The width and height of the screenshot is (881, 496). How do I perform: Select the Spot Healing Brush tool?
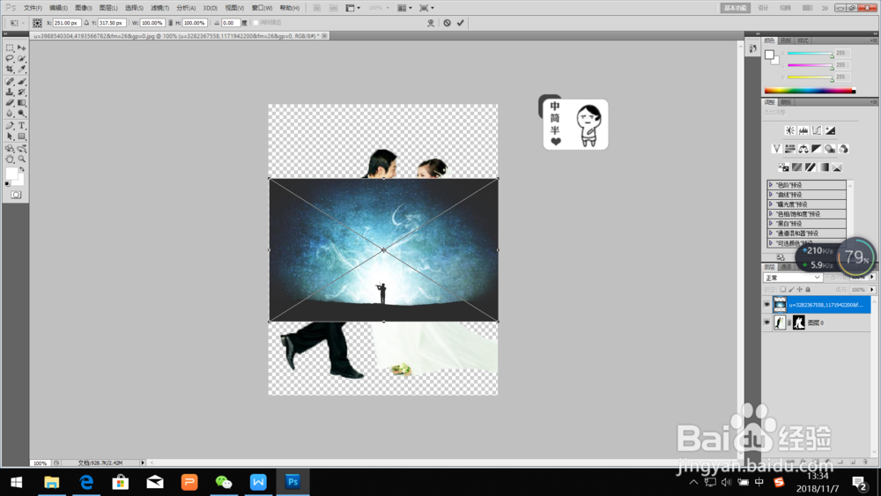pyautogui.click(x=10, y=81)
